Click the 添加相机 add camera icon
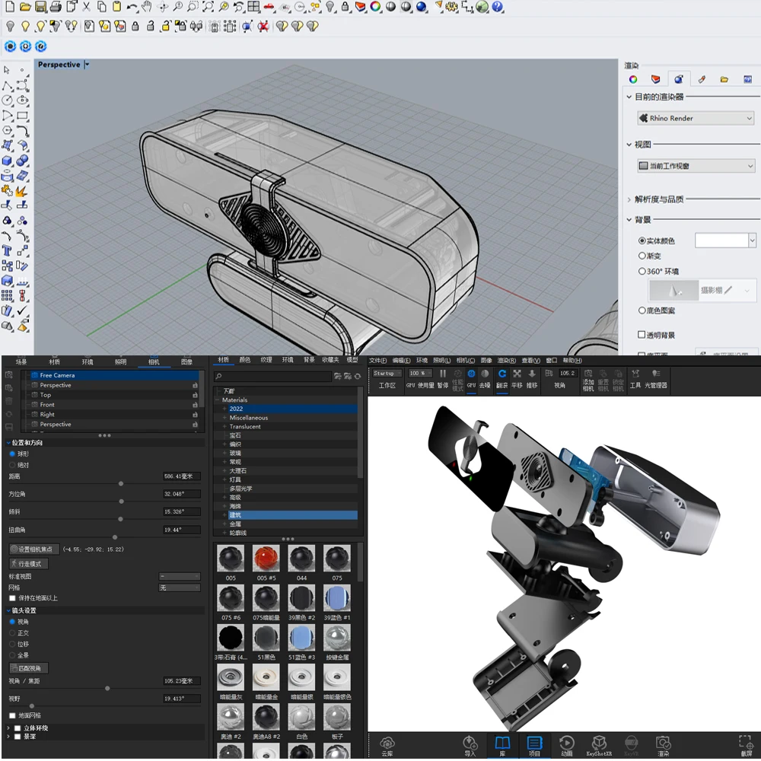The image size is (761, 761). click(588, 374)
